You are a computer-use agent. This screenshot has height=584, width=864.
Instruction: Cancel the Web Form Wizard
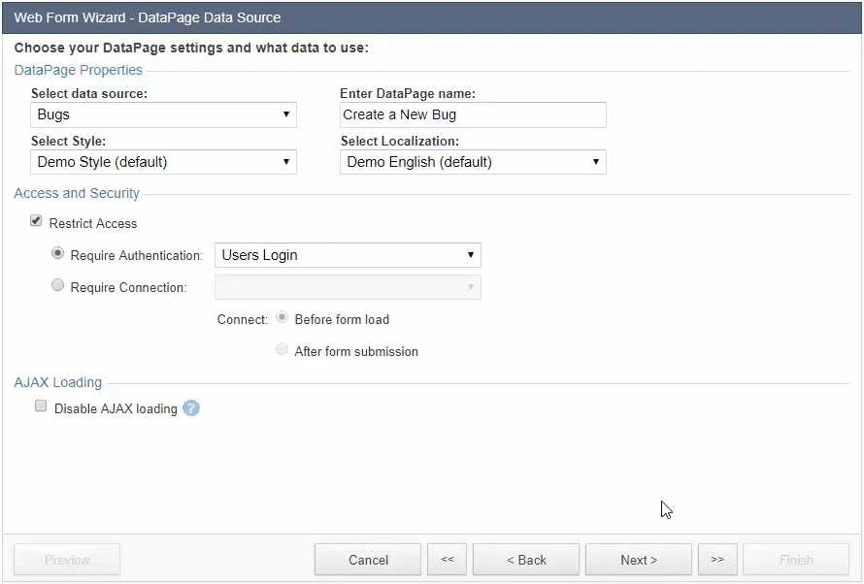368,560
